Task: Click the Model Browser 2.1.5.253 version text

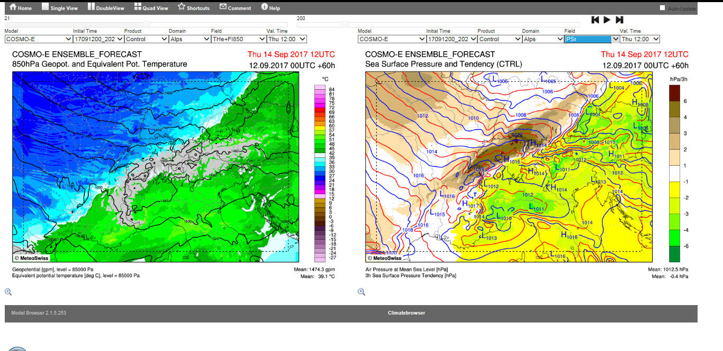Action: pyautogui.click(x=39, y=313)
